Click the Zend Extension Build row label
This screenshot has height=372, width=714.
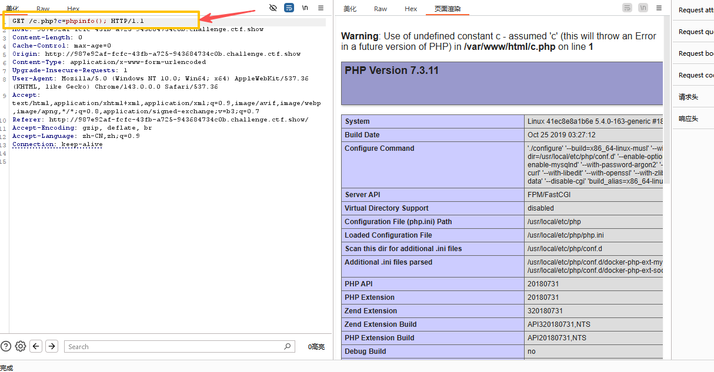(433, 324)
